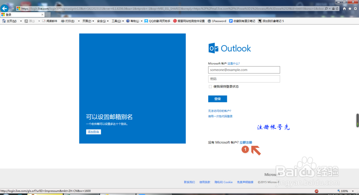
Task: Click the page vertical scrollbar thumb
Action: [358, 120]
